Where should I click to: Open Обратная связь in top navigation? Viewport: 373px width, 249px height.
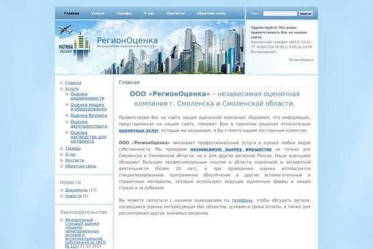pyautogui.click(x=211, y=13)
